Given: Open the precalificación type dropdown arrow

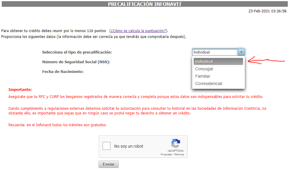Looking at the screenshot, I should (x=241, y=52).
